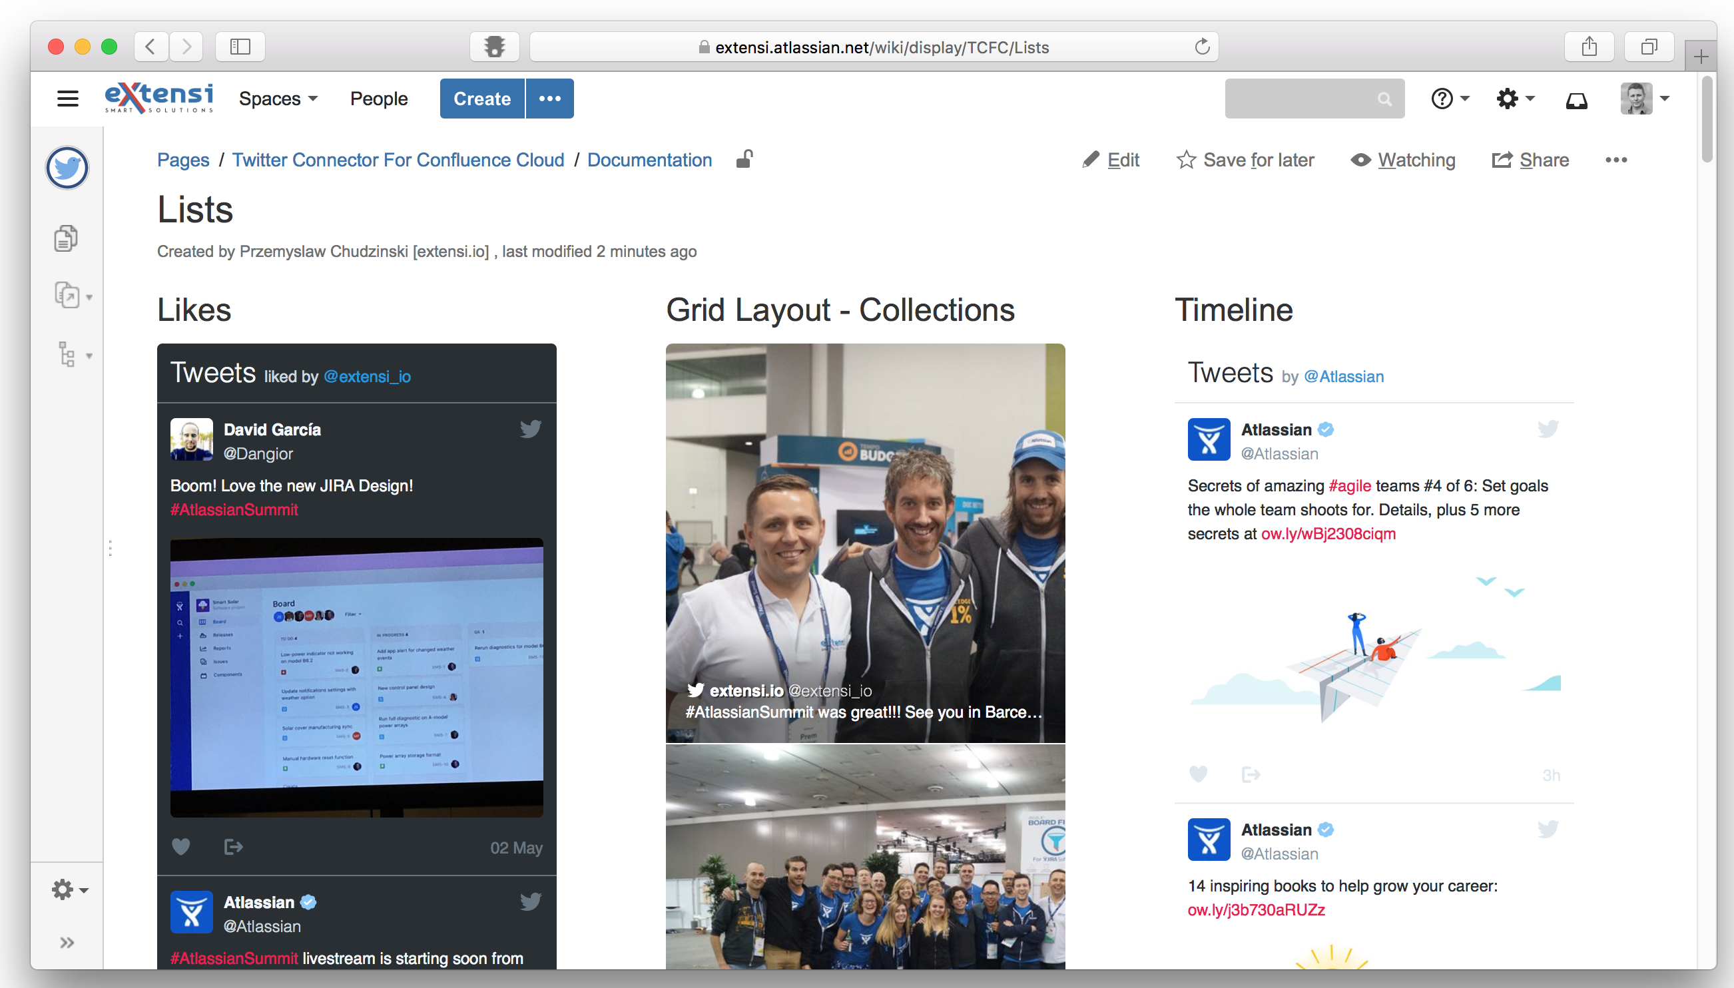Screen dimensions: 1734x988
Task: Click Safari share icon in toolbar
Action: tap(1589, 47)
